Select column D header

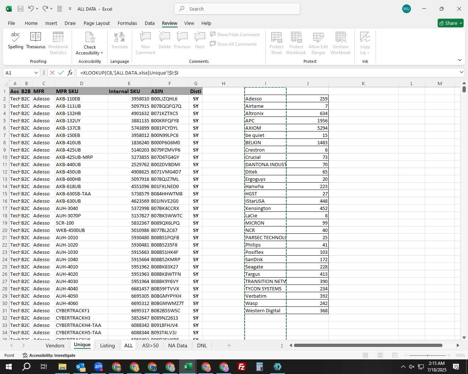click(x=82, y=84)
